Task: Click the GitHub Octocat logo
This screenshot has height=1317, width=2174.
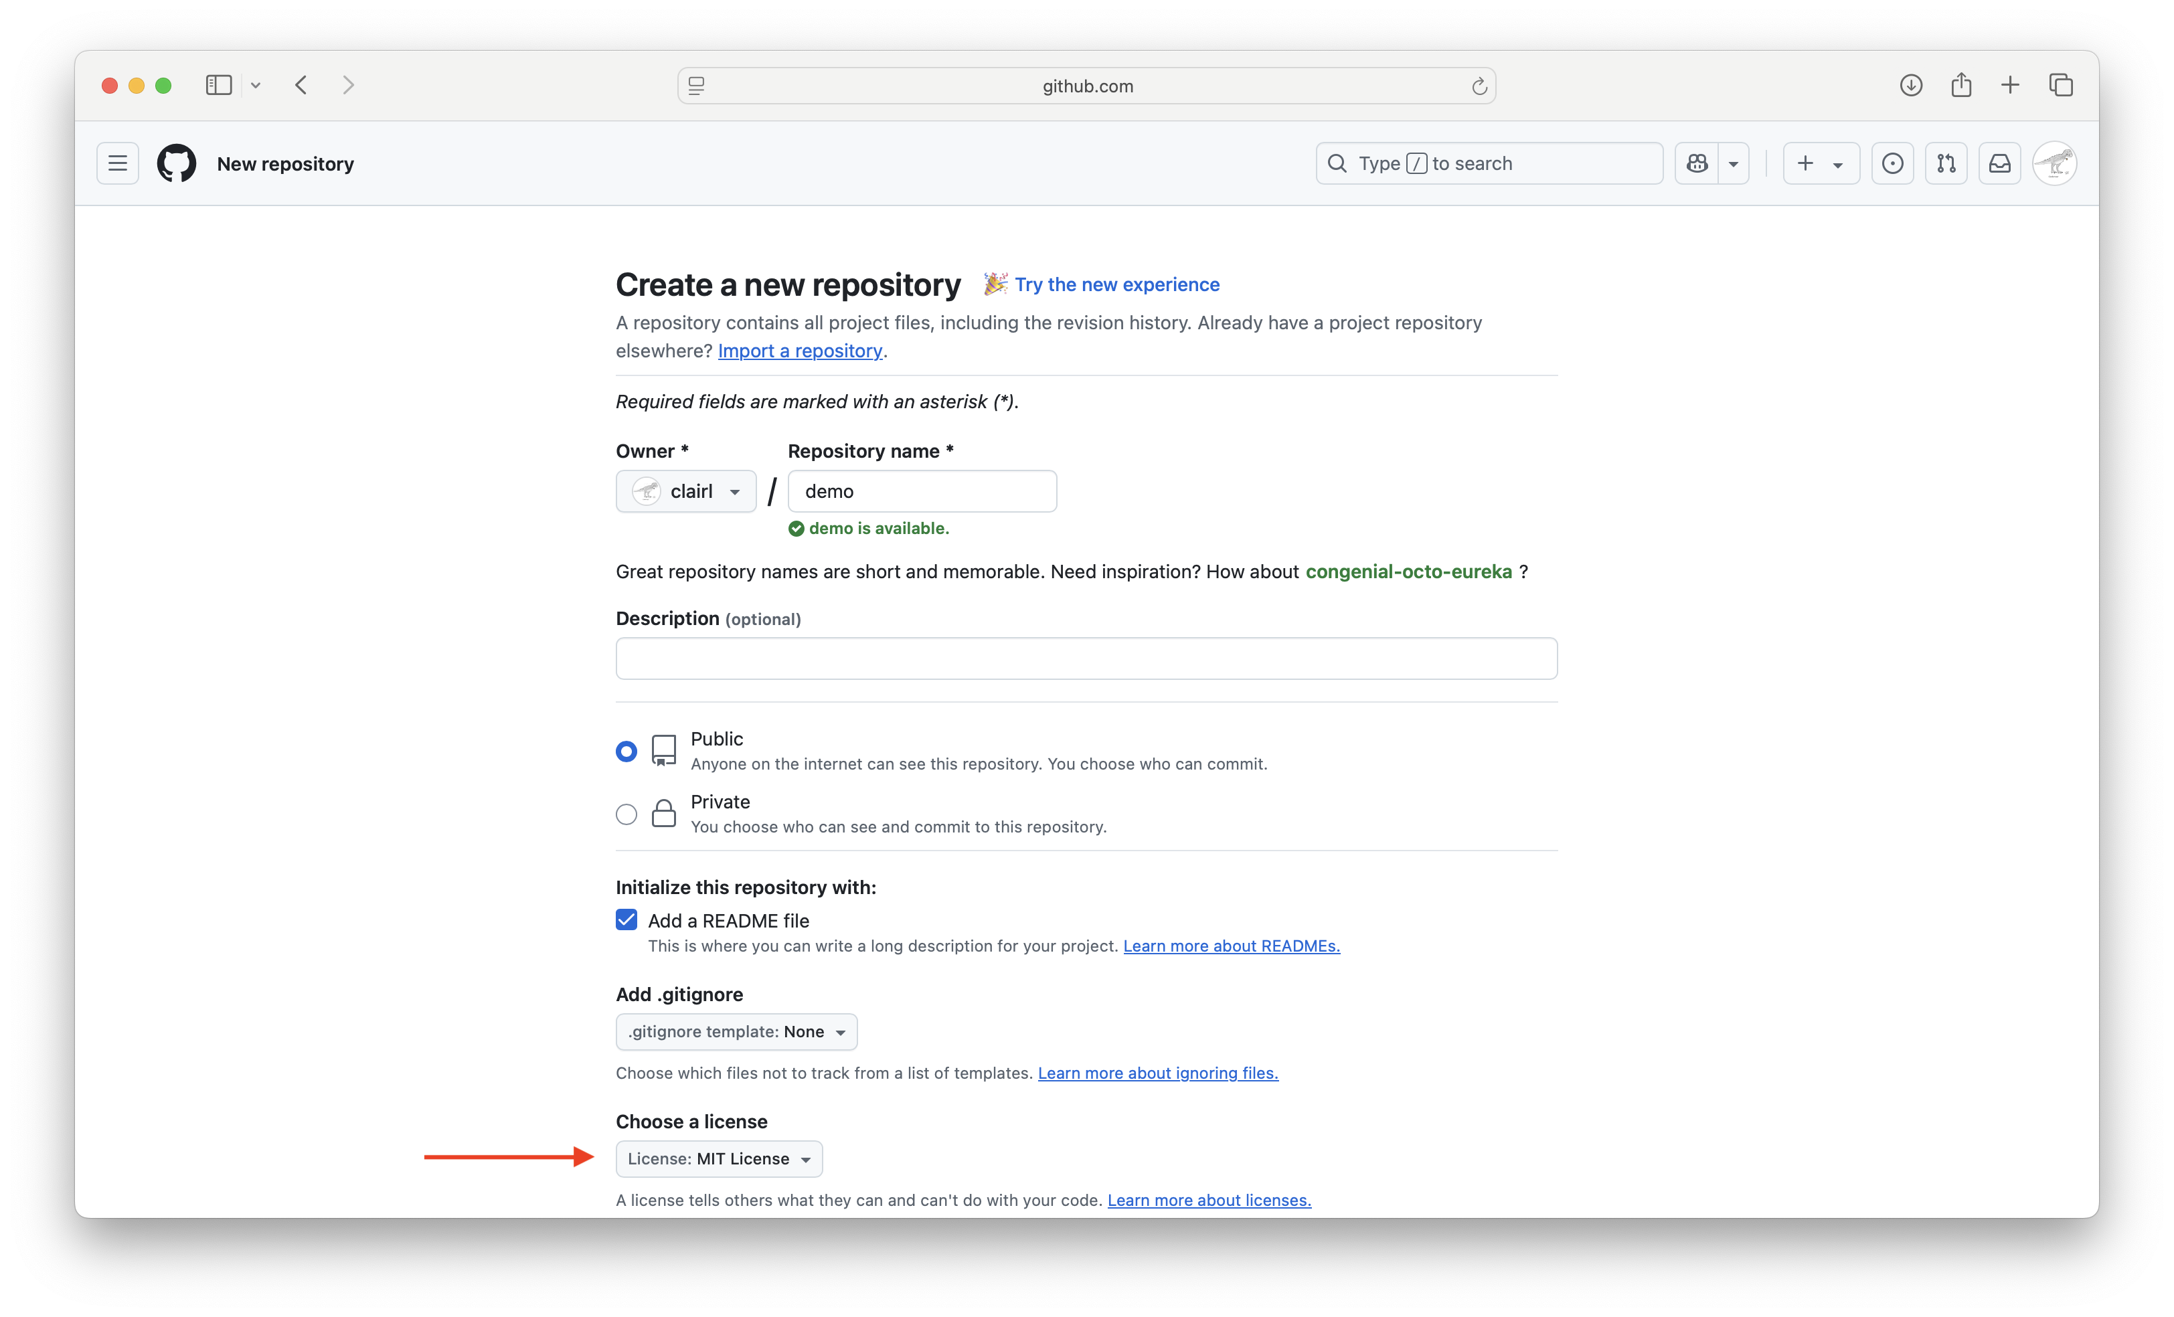Action: pyautogui.click(x=177, y=163)
